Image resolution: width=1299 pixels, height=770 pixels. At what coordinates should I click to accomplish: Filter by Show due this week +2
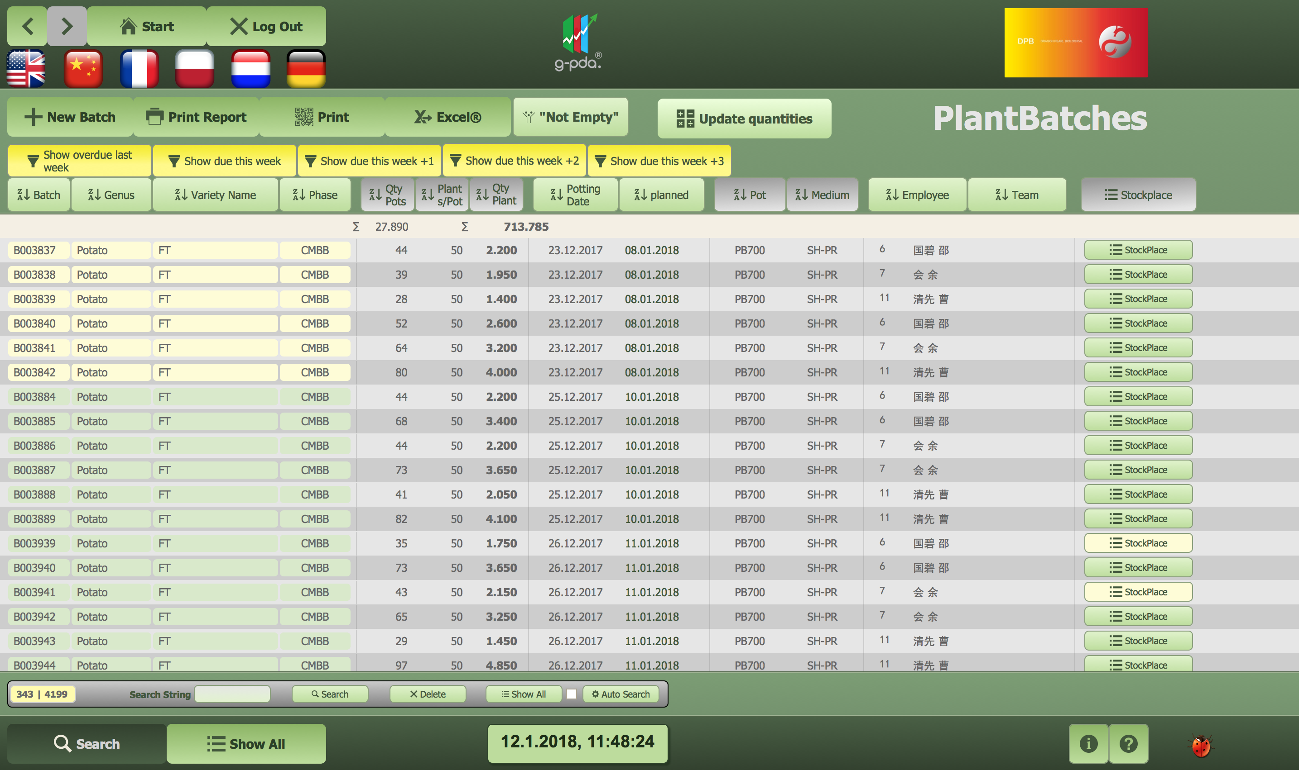[x=514, y=161]
